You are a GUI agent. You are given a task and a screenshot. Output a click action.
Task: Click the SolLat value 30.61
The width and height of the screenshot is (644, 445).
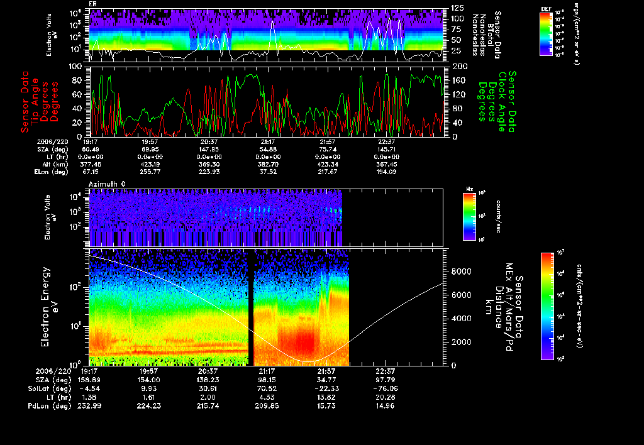pos(208,389)
